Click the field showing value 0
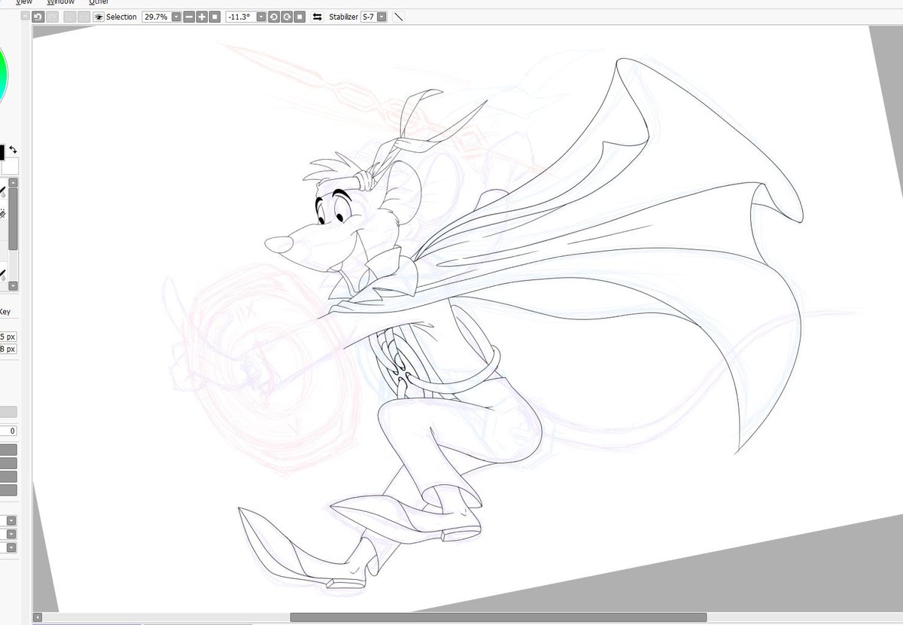Screen dimensions: 903x625 pyautogui.click(x=8, y=431)
